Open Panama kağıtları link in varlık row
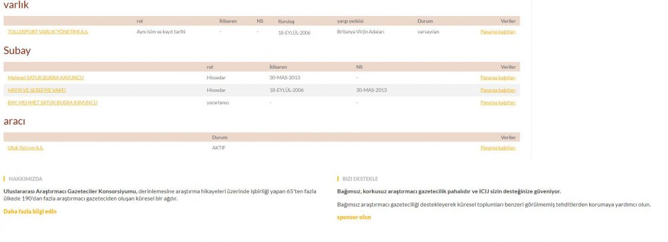The width and height of the screenshot is (668, 242). coord(498,32)
